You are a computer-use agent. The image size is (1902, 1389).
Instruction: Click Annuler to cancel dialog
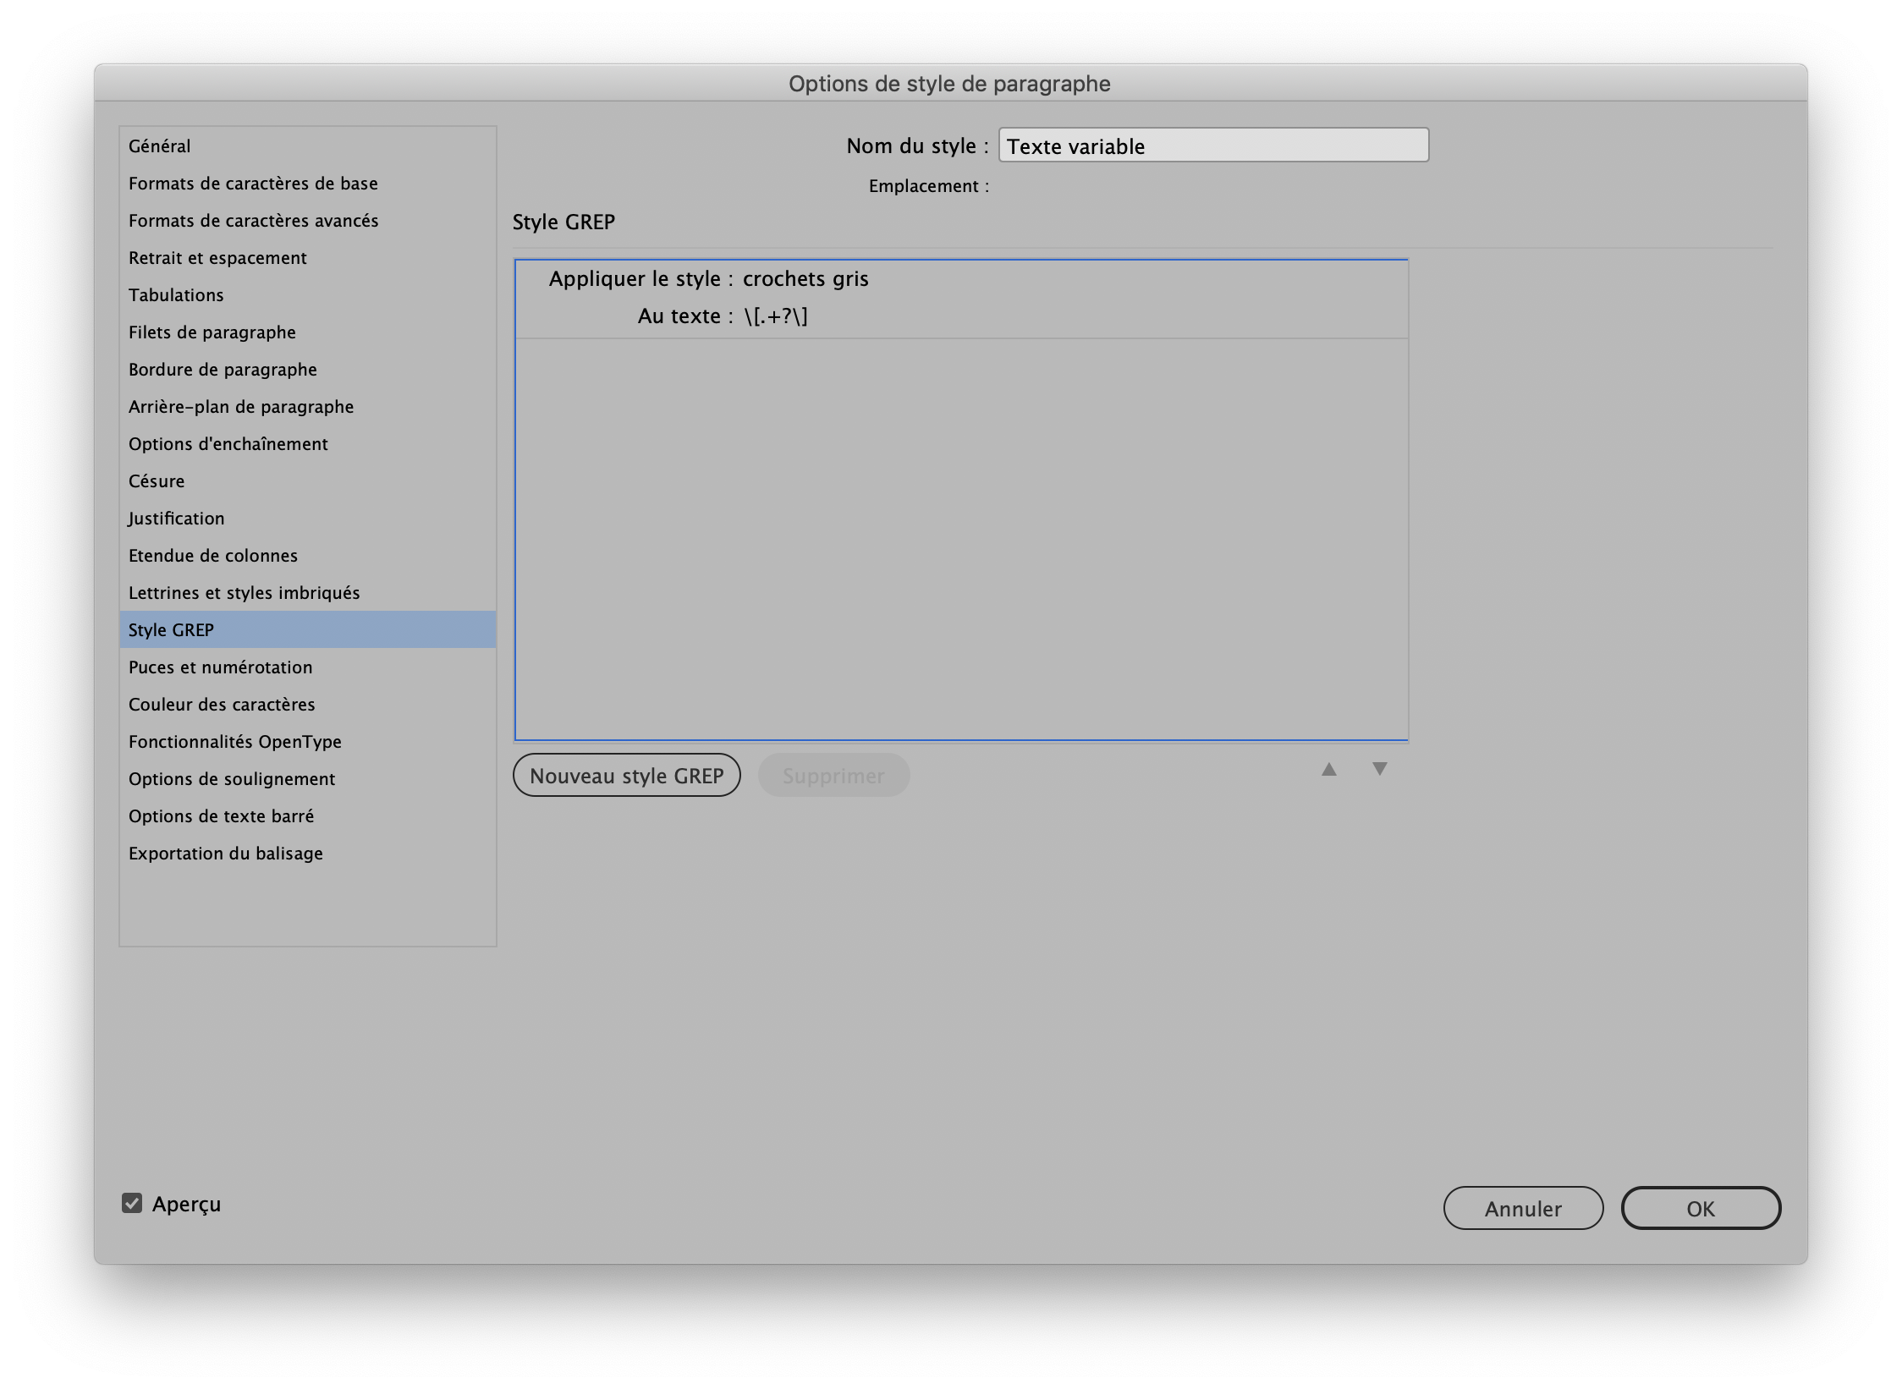click(x=1523, y=1208)
